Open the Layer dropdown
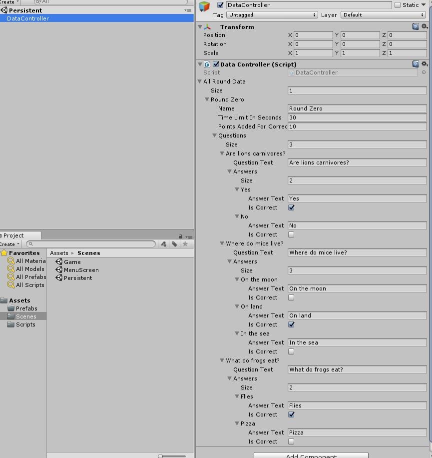Screen dimensions: 432x458 [383, 14]
